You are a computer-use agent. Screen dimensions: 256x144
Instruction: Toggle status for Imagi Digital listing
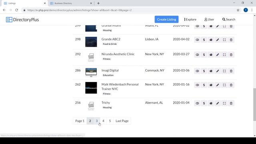197,71
